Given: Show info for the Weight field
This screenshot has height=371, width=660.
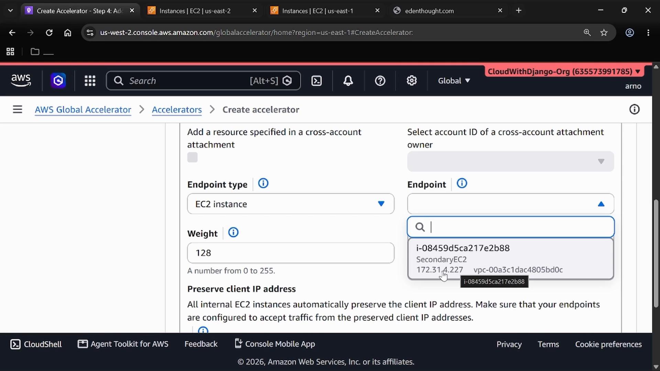Looking at the screenshot, I should tap(233, 233).
